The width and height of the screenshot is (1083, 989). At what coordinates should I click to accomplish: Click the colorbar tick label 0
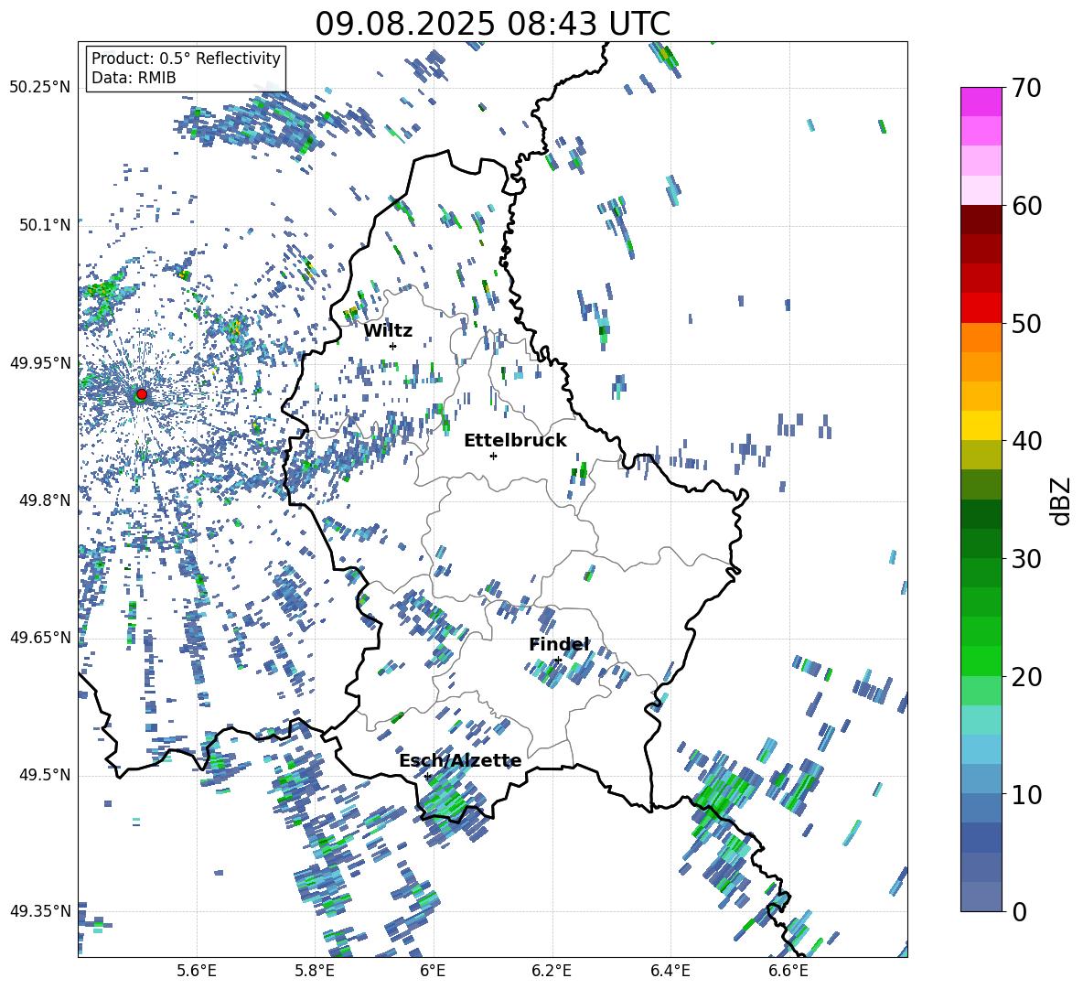pos(1019,911)
